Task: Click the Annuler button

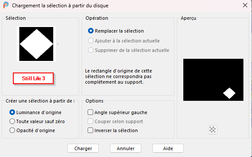Action: pyautogui.click(x=125, y=148)
